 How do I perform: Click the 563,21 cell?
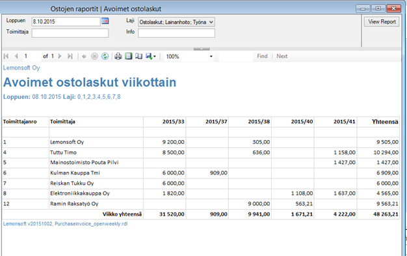(x=304, y=204)
